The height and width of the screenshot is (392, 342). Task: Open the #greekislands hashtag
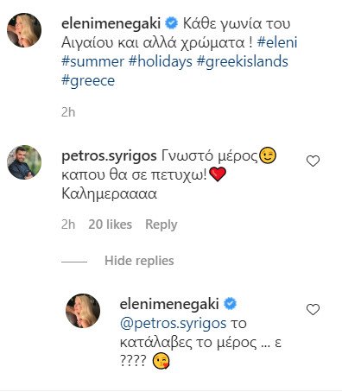[243, 61]
